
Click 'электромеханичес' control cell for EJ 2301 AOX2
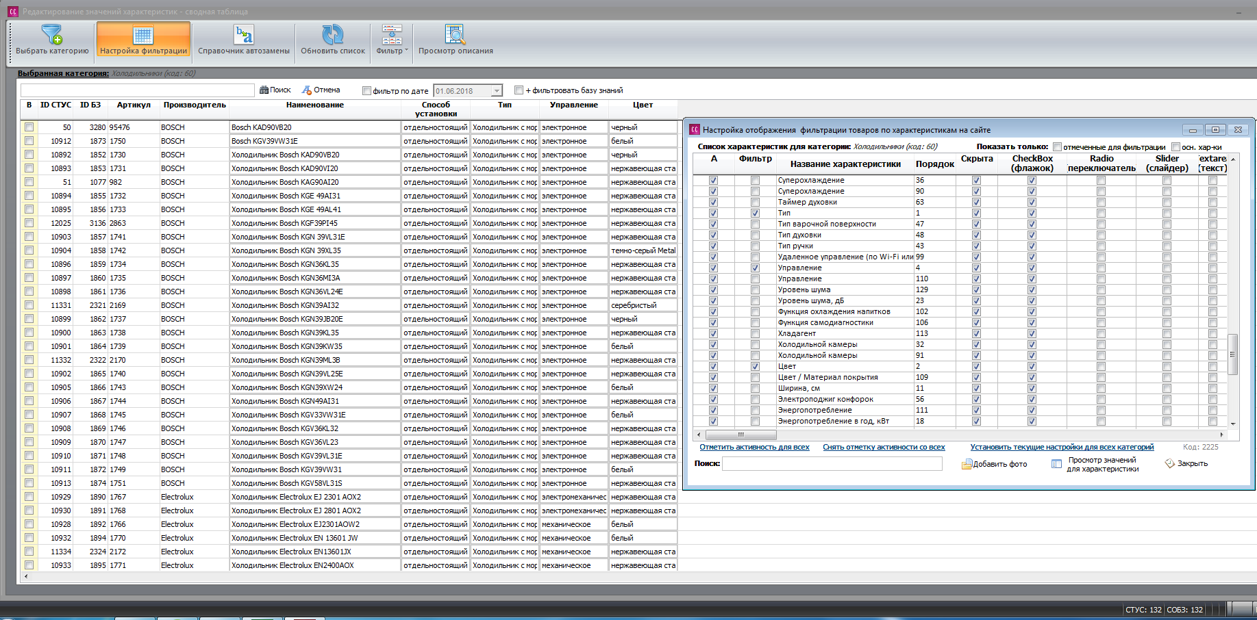(574, 497)
